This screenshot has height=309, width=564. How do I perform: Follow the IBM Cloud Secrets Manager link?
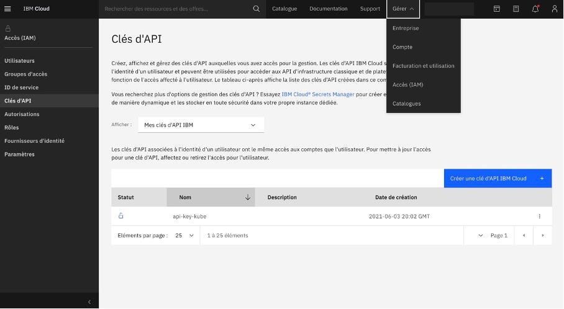[318, 94]
